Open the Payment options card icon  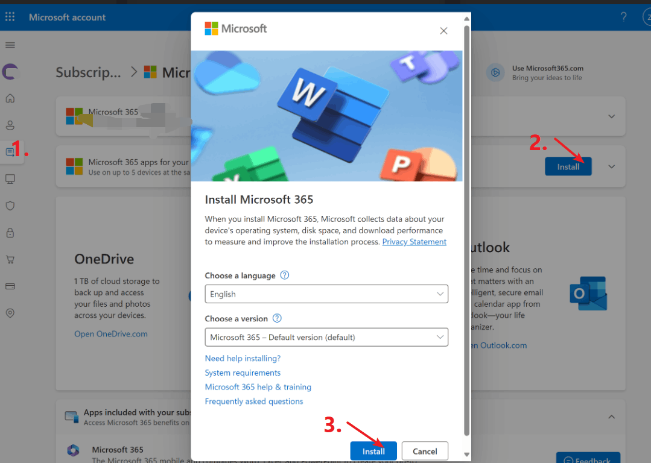click(10, 286)
